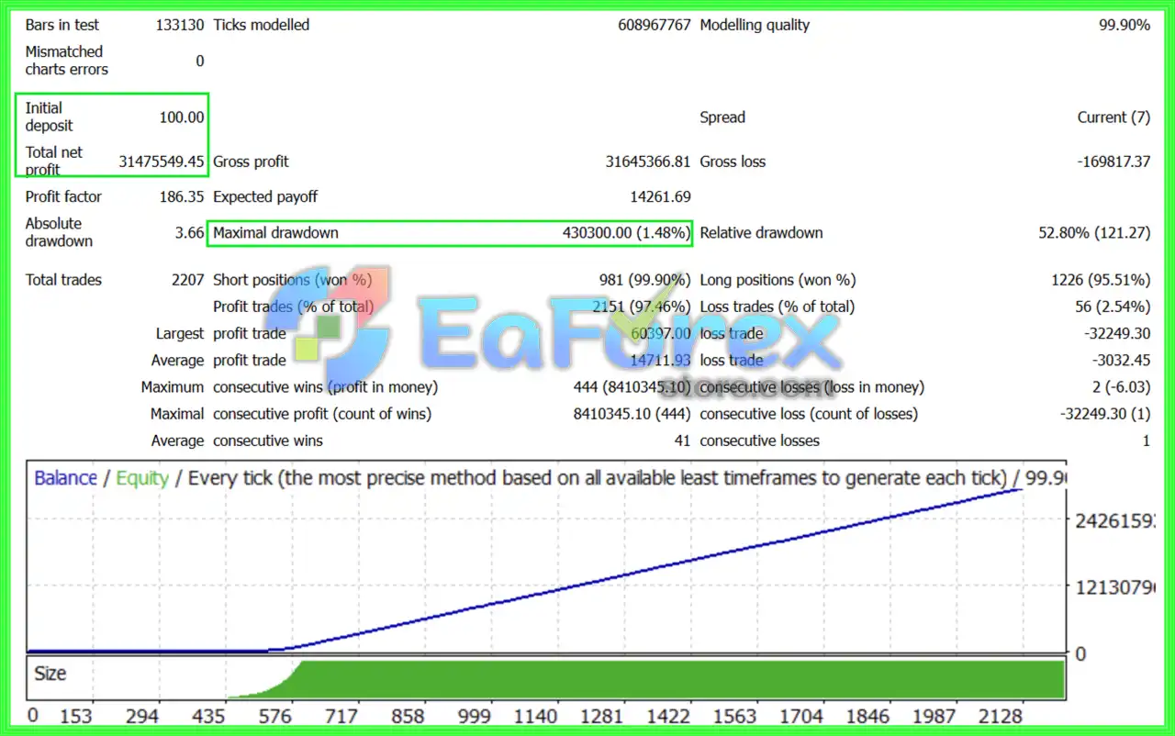Screen dimensions: 1175x736
Task: Select the Average loss trade value -3032.45
Action: click(x=1119, y=360)
